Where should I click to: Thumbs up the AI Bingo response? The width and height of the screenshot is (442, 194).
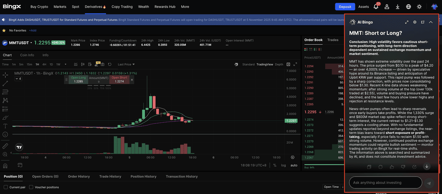(392, 167)
